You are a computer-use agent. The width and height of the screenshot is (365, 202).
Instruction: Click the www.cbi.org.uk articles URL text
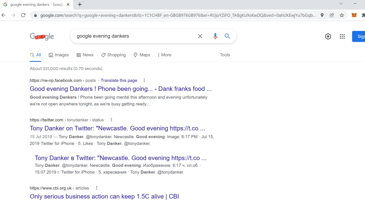click(59, 188)
